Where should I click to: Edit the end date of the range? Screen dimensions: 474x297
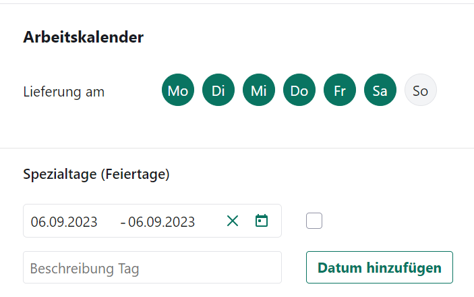coord(162,221)
